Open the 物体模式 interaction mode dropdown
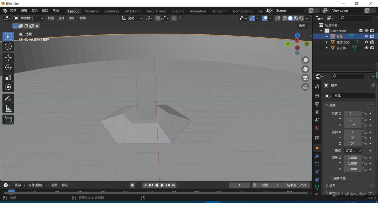Screen dimensions: 378x203 click(28, 18)
